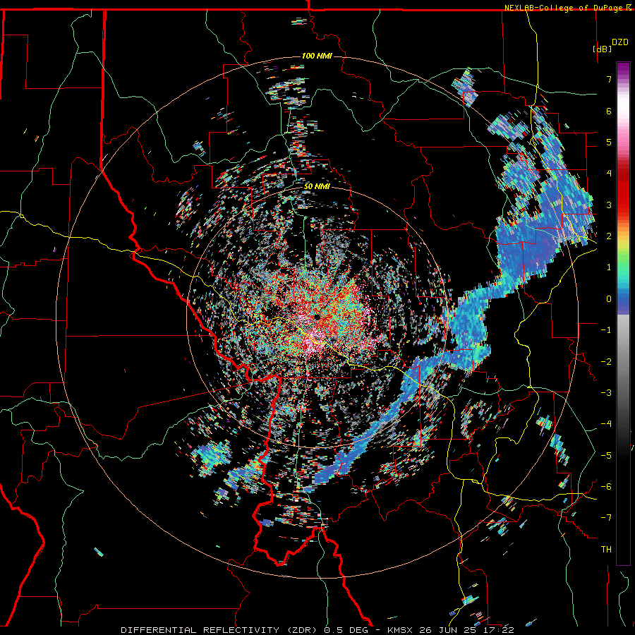Click the [dB] unit label
The height and width of the screenshot is (635, 635).
click(x=602, y=49)
